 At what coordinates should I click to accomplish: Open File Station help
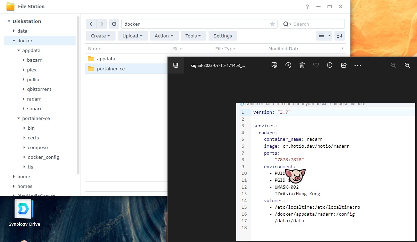pos(307,7)
